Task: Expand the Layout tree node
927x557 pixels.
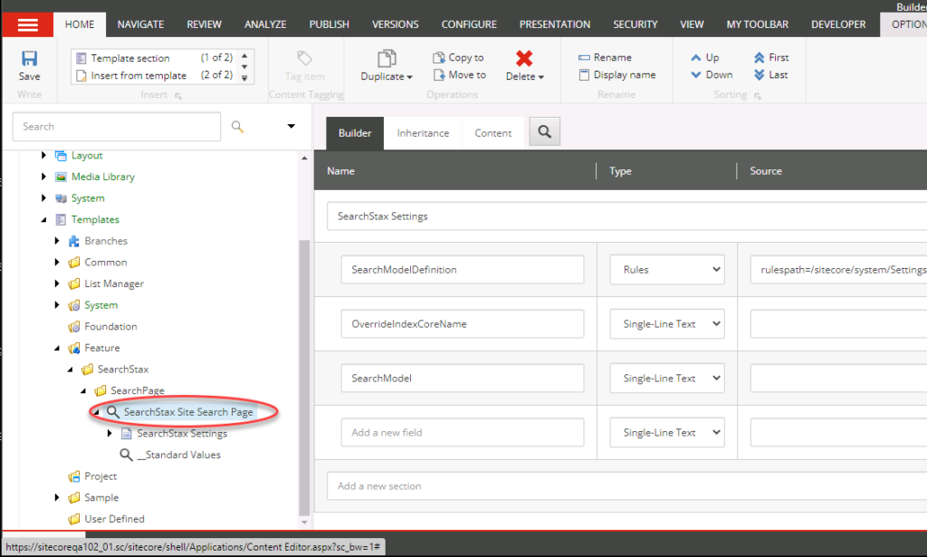Action: click(43, 156)
